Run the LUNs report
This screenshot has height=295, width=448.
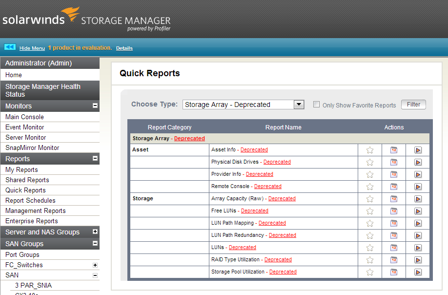tap(418, 248)
